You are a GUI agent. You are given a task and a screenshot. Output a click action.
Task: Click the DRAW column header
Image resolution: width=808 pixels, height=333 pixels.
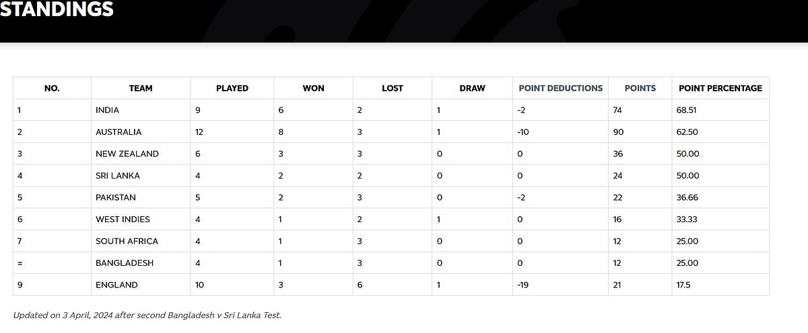pyautogui.click(x=472, y=88)
